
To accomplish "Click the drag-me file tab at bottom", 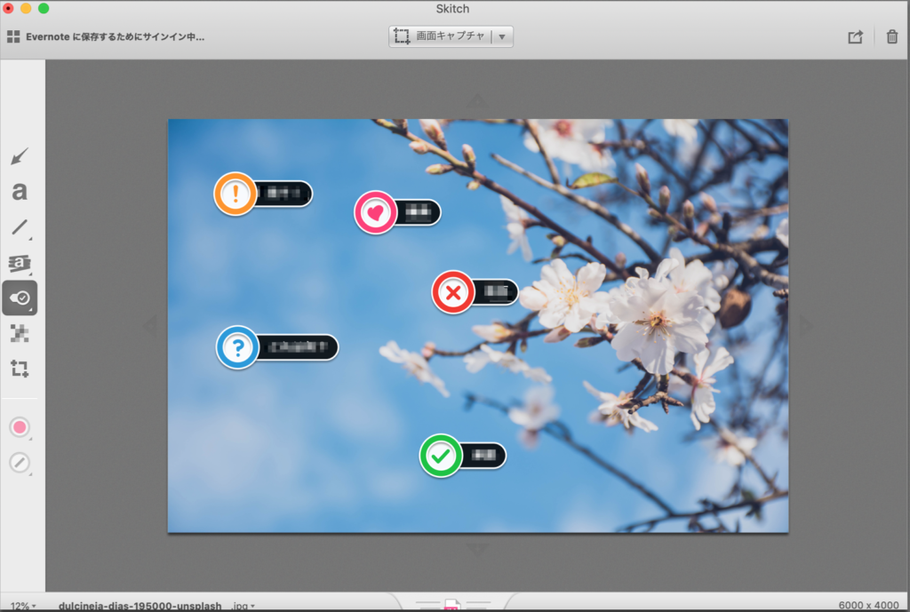I will (x=452, y=605).
